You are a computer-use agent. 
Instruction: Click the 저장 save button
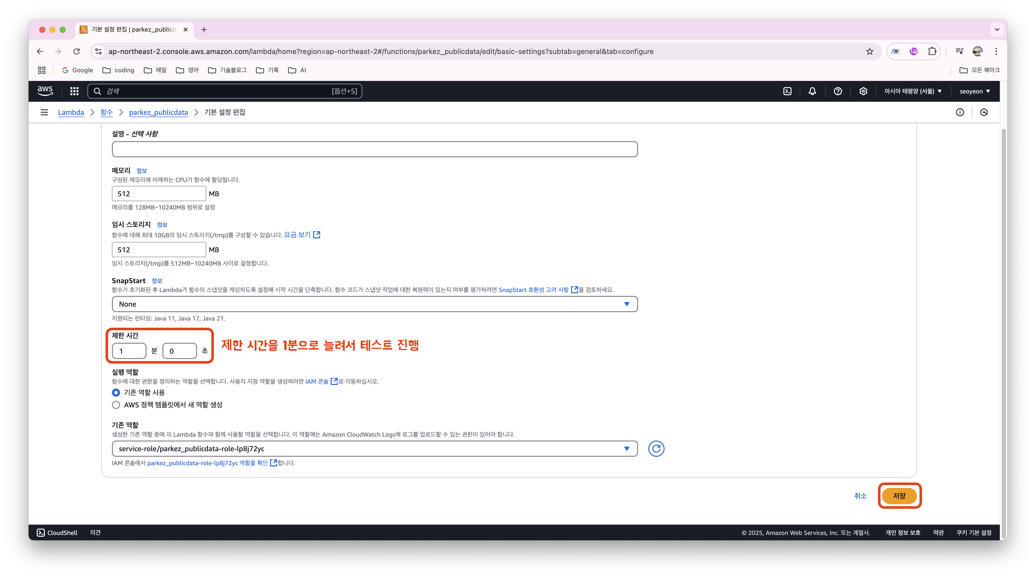click(x=899, y=496)
